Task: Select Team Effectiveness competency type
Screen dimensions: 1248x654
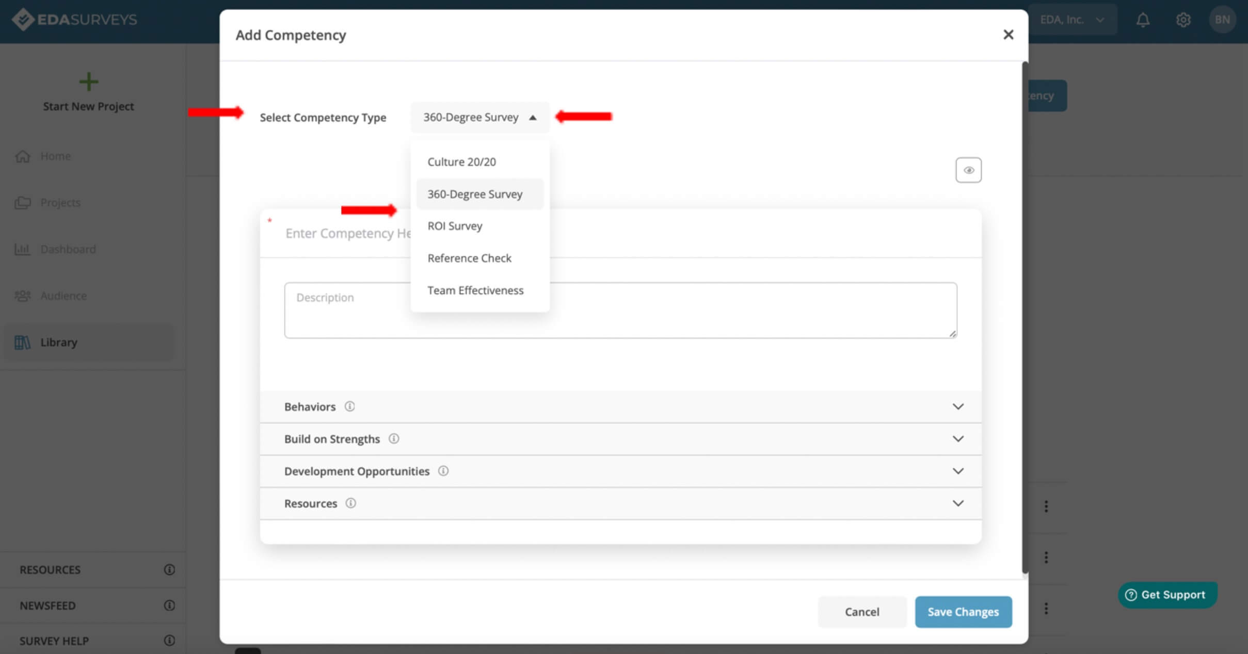Action: click(x=480, y=290)
